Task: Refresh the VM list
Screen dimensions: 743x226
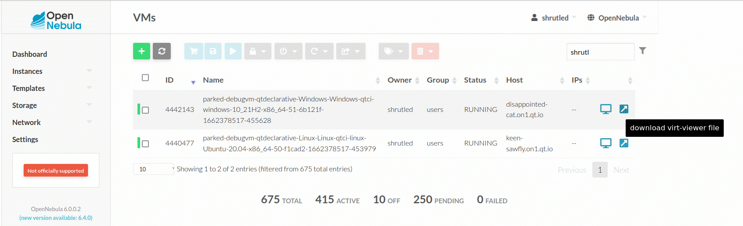Action: (x=162, y=51)
